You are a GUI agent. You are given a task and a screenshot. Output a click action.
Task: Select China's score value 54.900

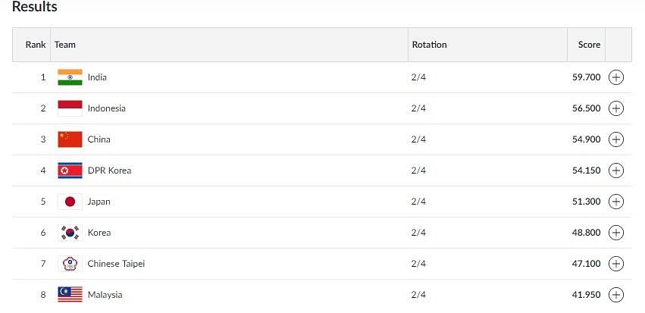click(586, 139)
